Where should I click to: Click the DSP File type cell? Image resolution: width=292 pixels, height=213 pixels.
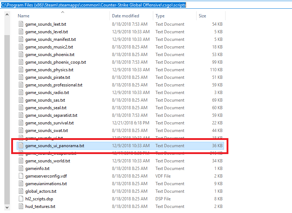163,199
